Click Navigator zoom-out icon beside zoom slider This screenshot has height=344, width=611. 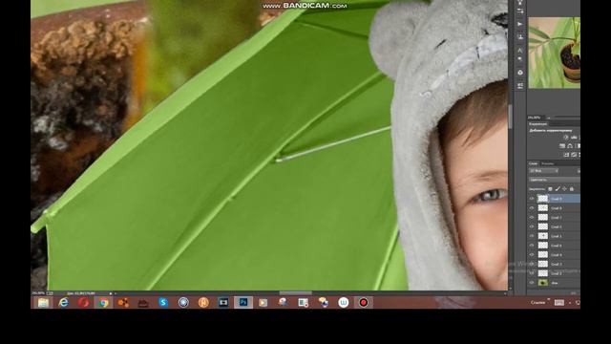click(549, 118)
